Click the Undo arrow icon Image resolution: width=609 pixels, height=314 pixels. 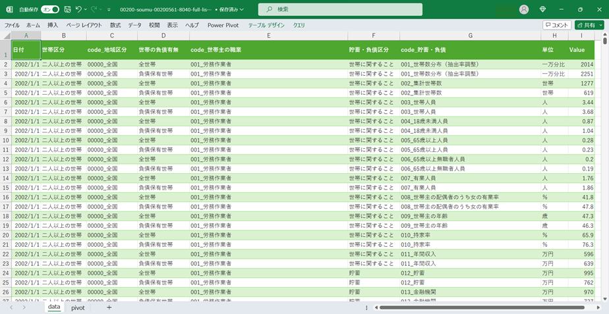[78, 10]
